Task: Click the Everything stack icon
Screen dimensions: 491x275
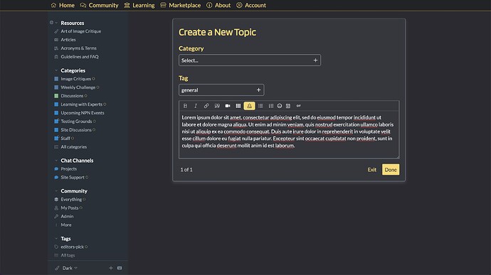Action: click(56, 199)
